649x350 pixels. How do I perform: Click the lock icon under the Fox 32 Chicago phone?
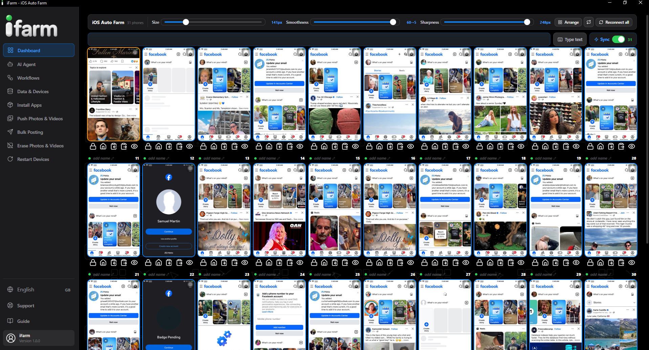314,146
